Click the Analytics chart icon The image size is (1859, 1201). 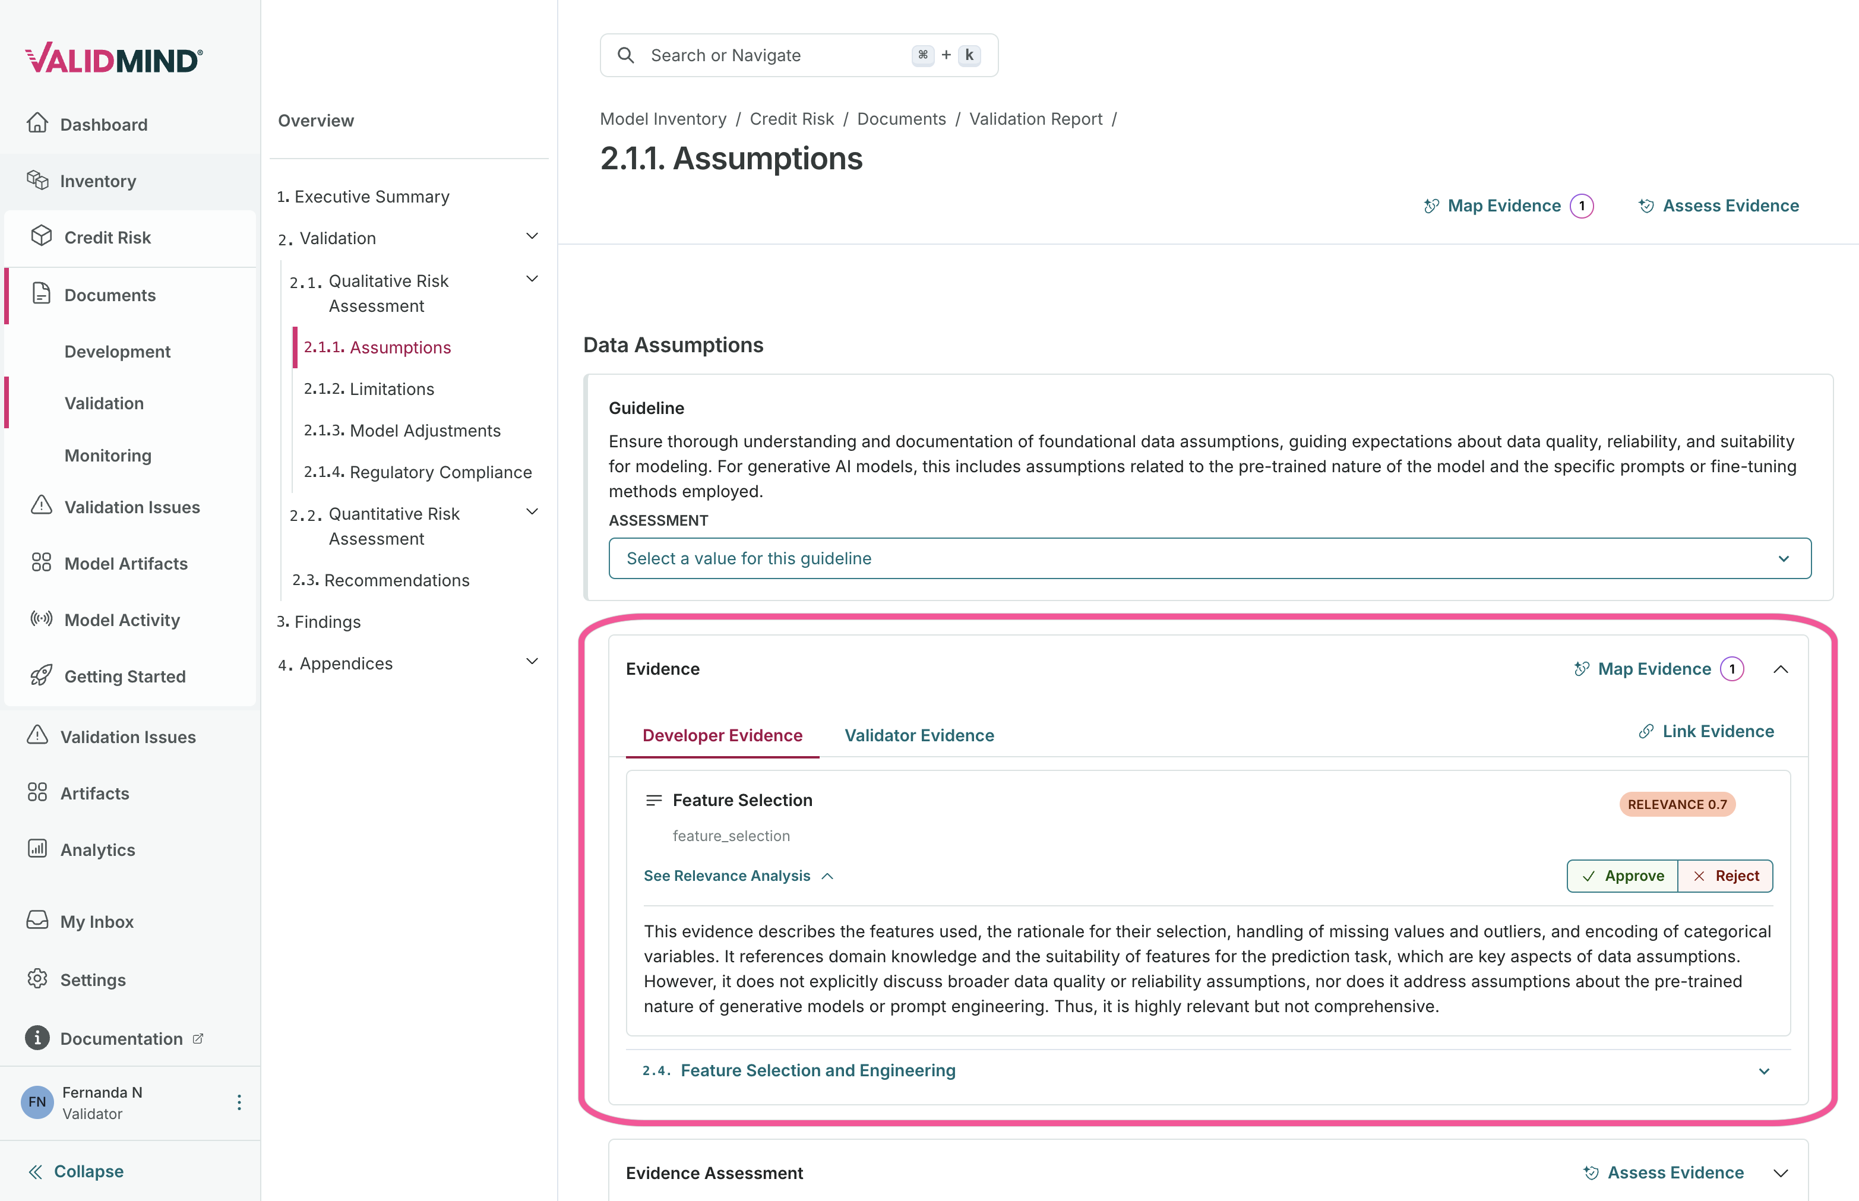37,849
